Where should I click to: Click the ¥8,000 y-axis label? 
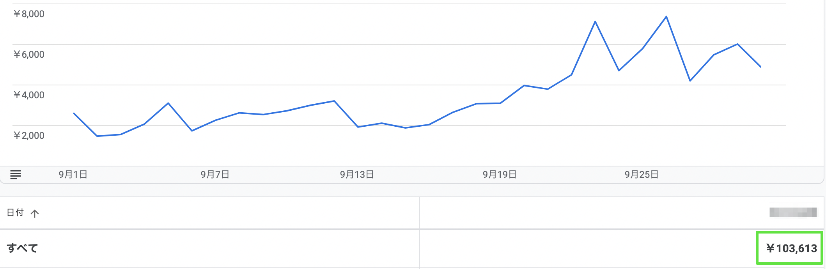(29, 14)
